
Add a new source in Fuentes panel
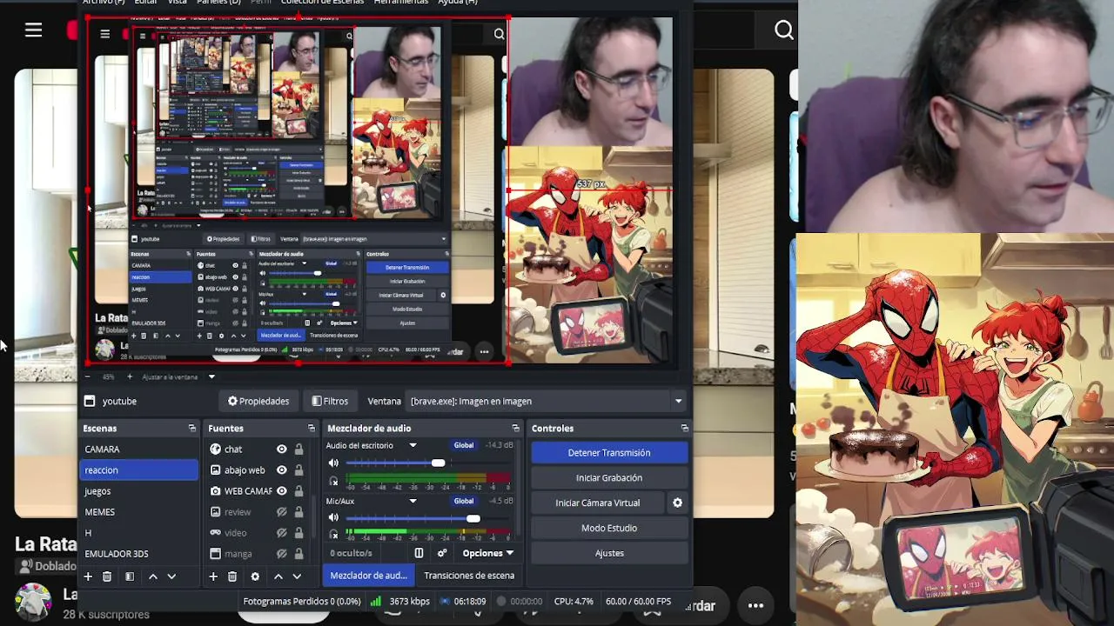coord(213,576)
